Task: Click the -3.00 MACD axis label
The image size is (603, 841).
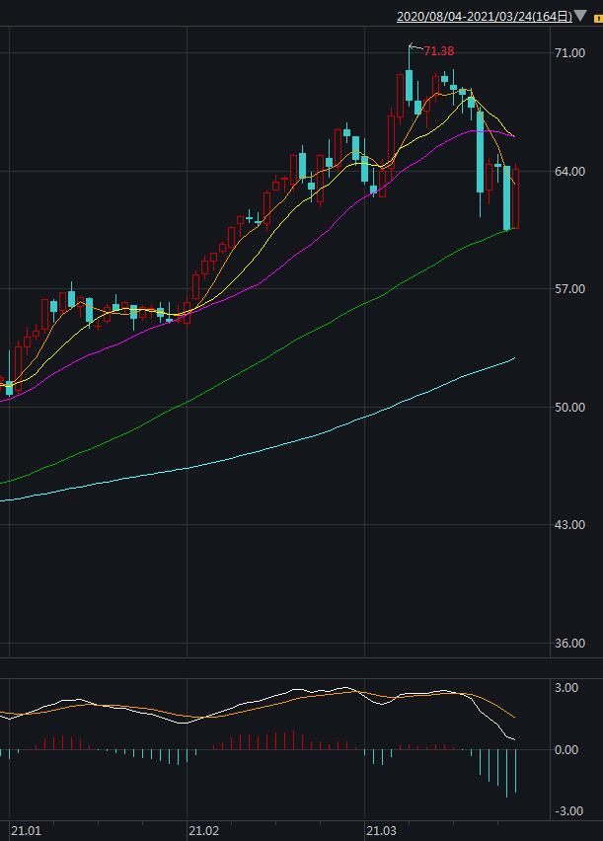Action: [570, 811]
